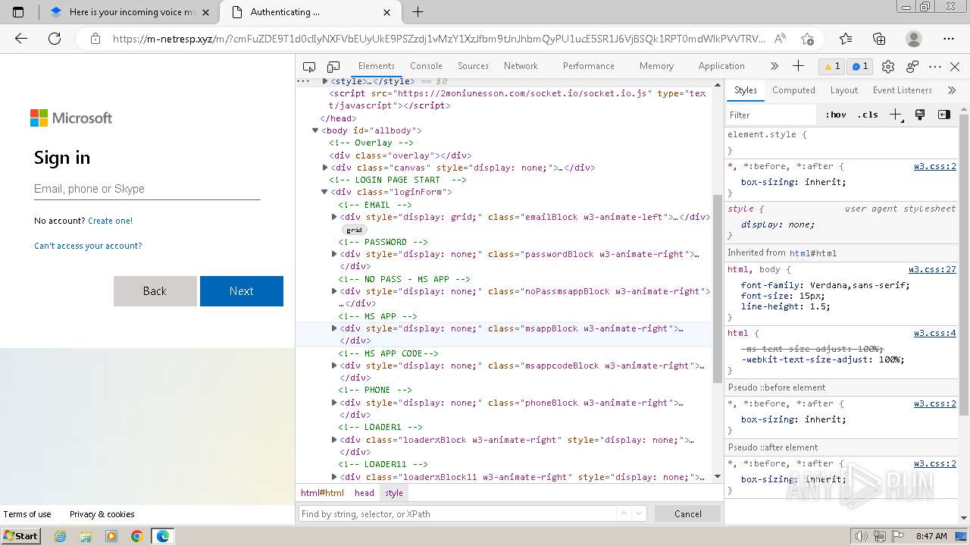This screenshot has width=970, height=546.
Task: Open Chrome from the taskbar
Action: [x=136, y=536]
